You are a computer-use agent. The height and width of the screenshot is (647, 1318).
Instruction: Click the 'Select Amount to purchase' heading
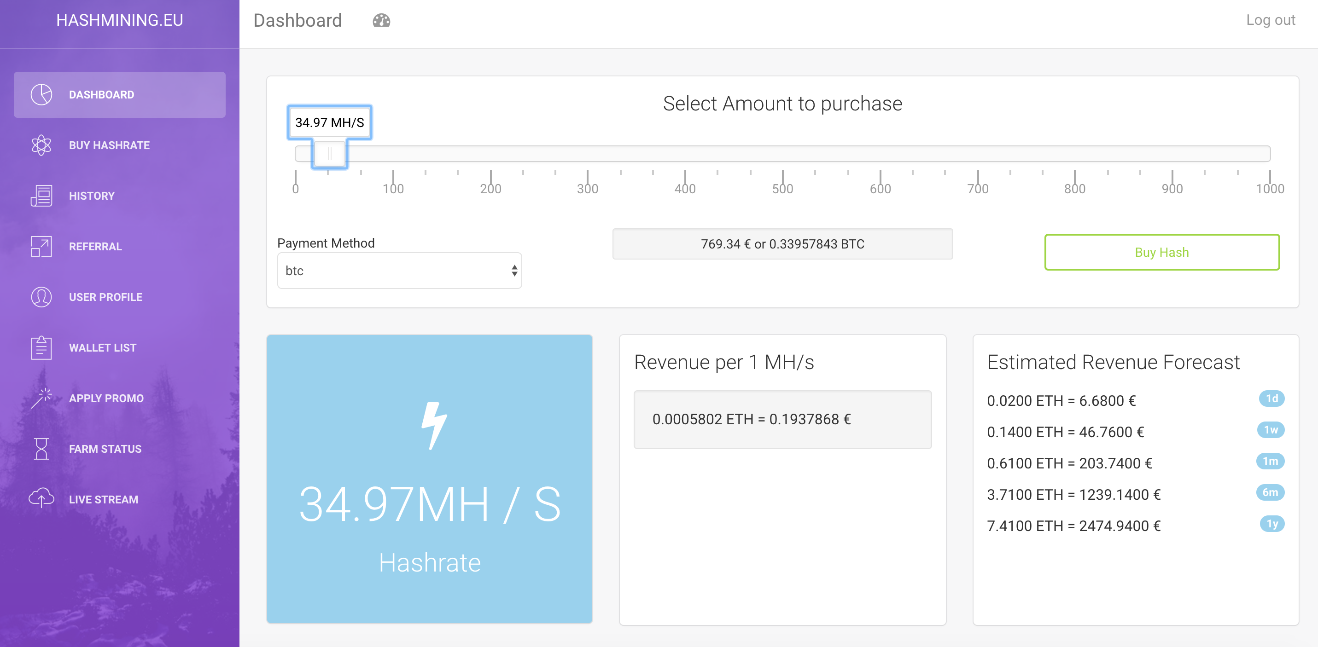pyautogui.click(x=782, y=104)
